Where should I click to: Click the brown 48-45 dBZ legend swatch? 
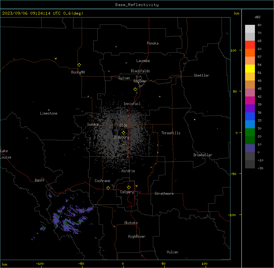click(x=250, y=84)
